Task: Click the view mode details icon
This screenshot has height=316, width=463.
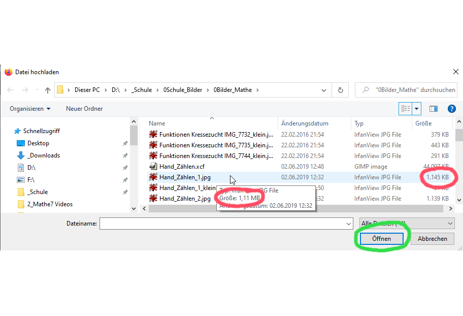Action: (406, 109)
